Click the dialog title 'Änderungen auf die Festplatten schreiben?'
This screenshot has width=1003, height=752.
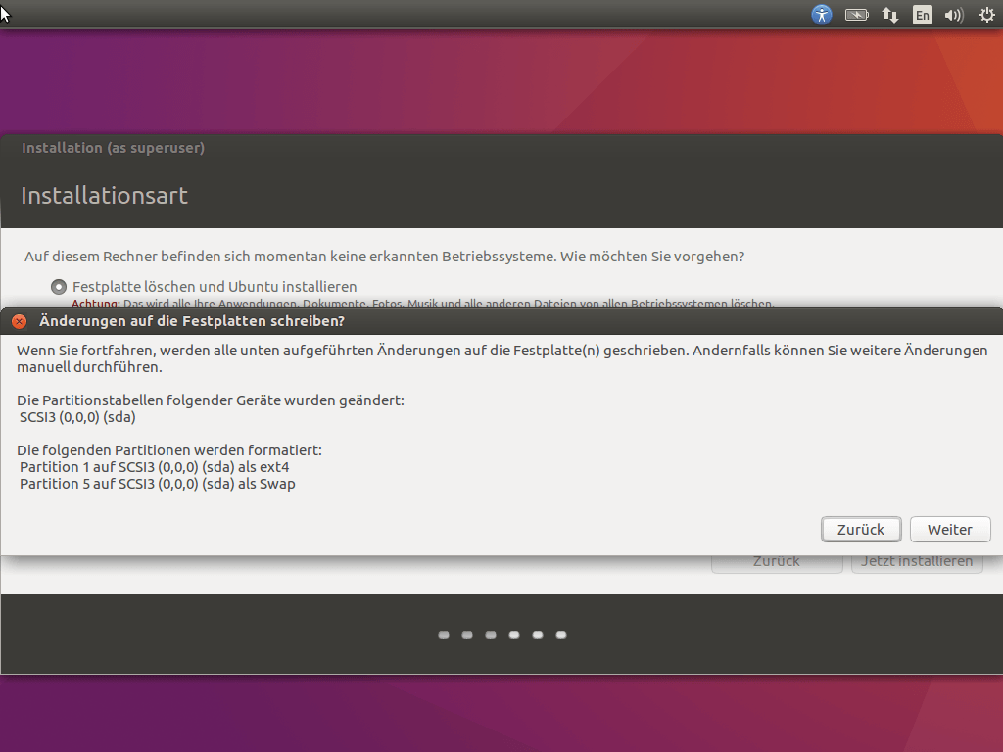[192, 321]
